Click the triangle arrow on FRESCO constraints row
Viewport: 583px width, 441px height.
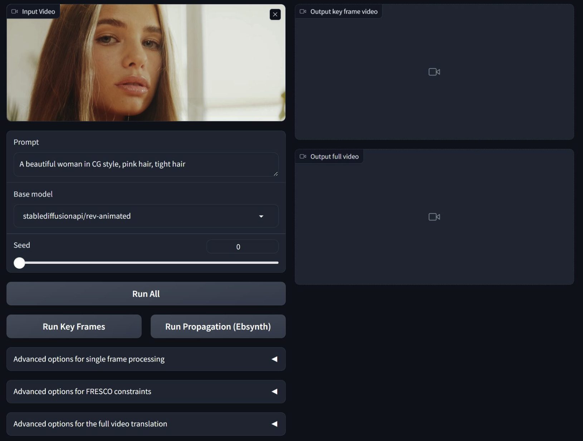(274, 392)
